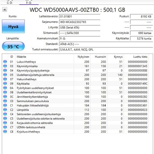Switch to the C: D: disk tab

(10, 2)
